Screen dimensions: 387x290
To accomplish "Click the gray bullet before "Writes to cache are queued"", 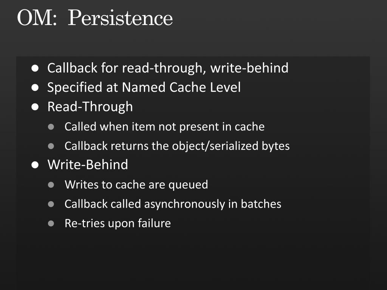I will 51,185.
